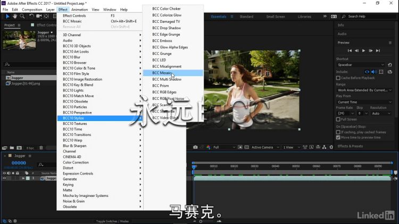Click the transparency grid icon in viewer
The image size is (399, 224).
point(246,147)
